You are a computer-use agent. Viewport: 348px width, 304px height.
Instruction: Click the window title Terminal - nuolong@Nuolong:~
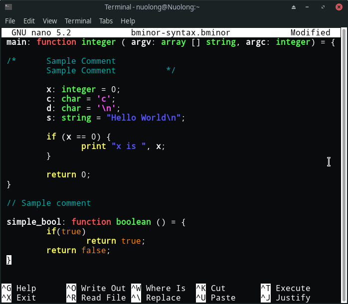click(x=152, y=7)
